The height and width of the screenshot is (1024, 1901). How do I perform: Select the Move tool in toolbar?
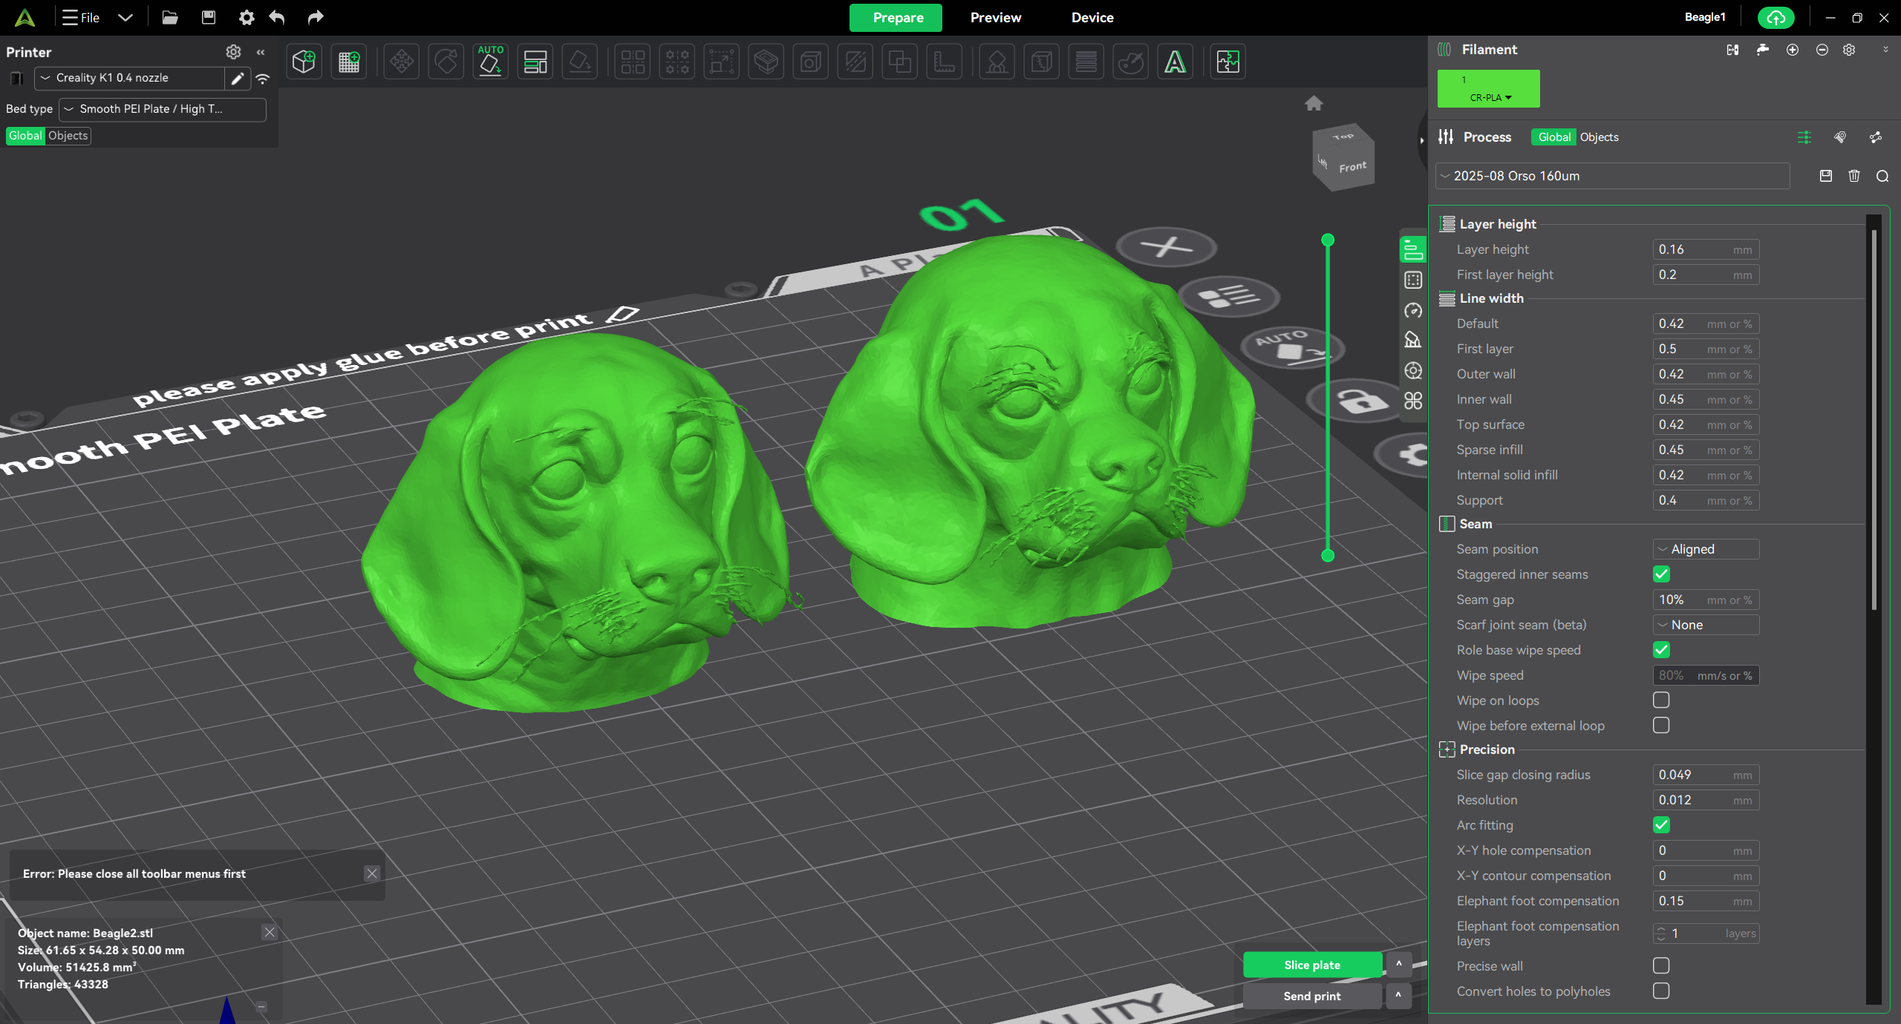pos(402,62)
